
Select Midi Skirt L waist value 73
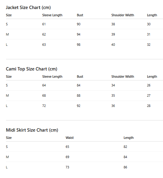tap(67, 167)
